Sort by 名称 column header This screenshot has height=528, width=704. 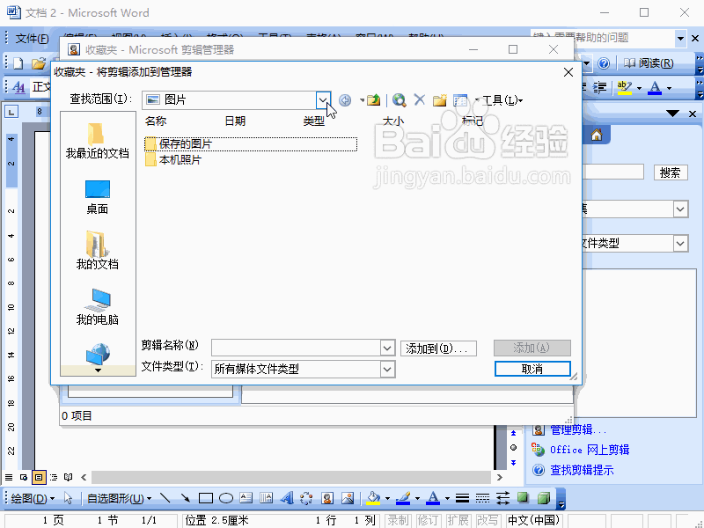[x=156, y=121]
